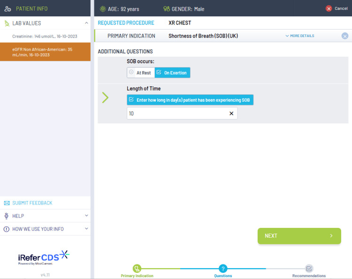Image resolution: width=352 pixels, height=279 pixels.
Task: Click the Cancel label
Action: [x=341, y=8]
